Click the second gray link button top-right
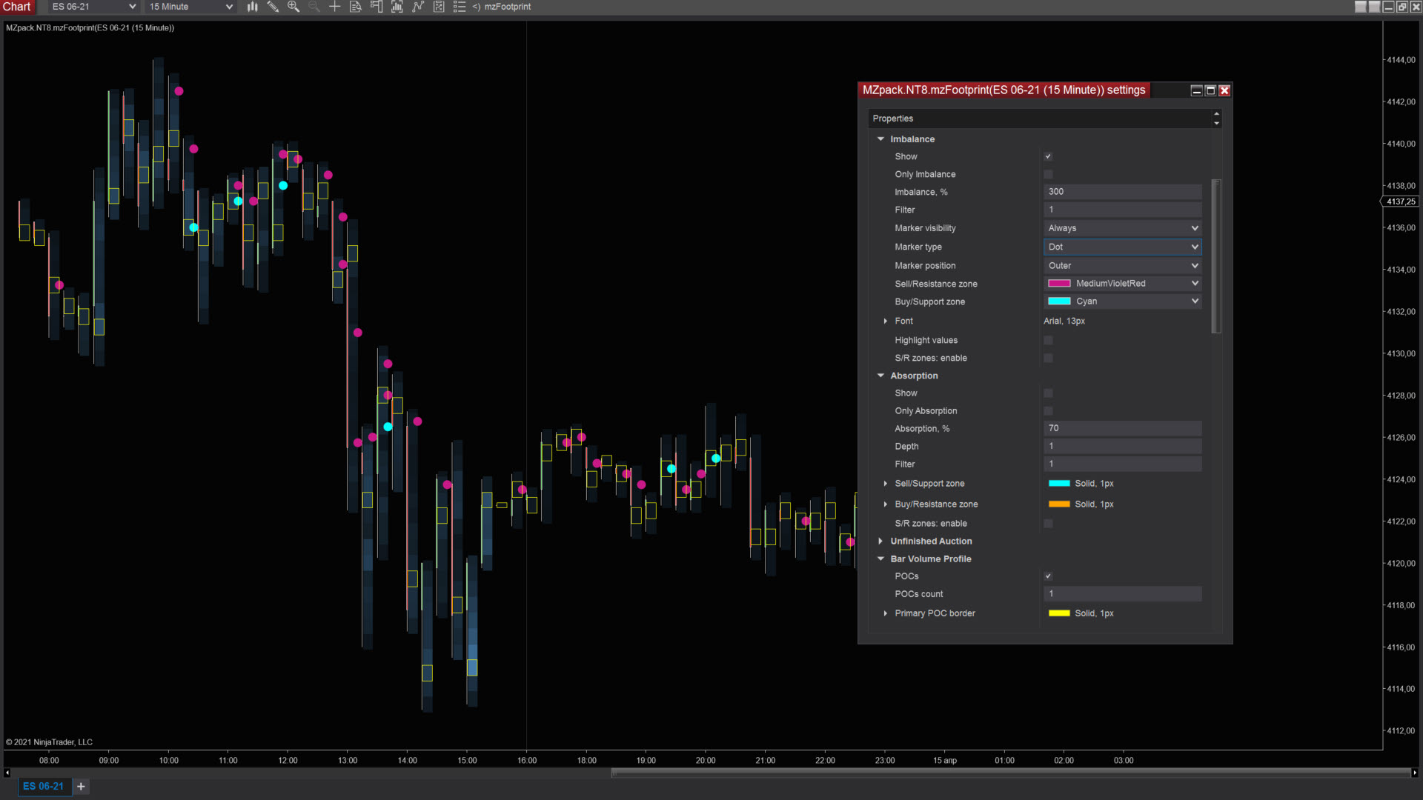 1374,7
